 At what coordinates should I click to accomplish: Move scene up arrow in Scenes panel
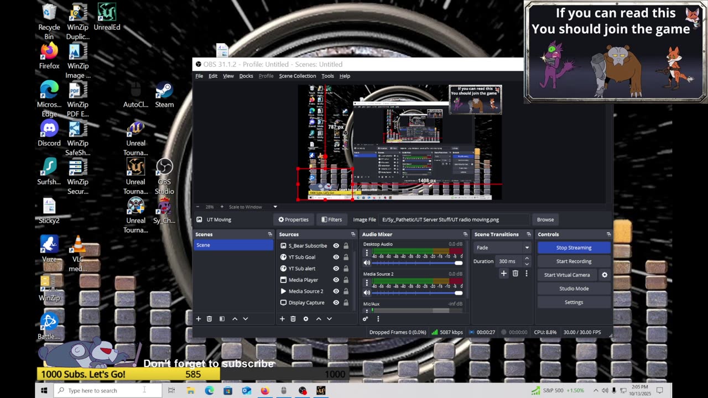(235, 318)
